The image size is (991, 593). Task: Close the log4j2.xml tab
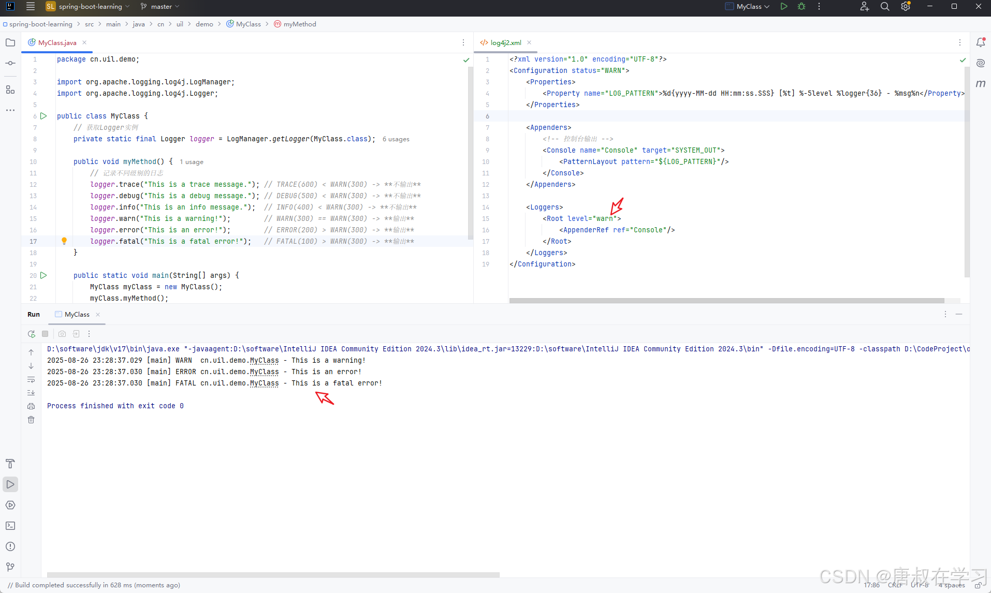click(x=529, y=42)
